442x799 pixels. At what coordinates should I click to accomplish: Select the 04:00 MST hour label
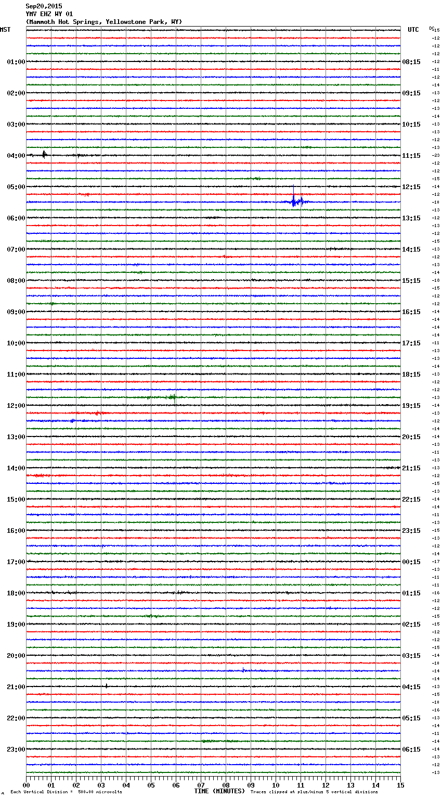(x=16, y=156)
